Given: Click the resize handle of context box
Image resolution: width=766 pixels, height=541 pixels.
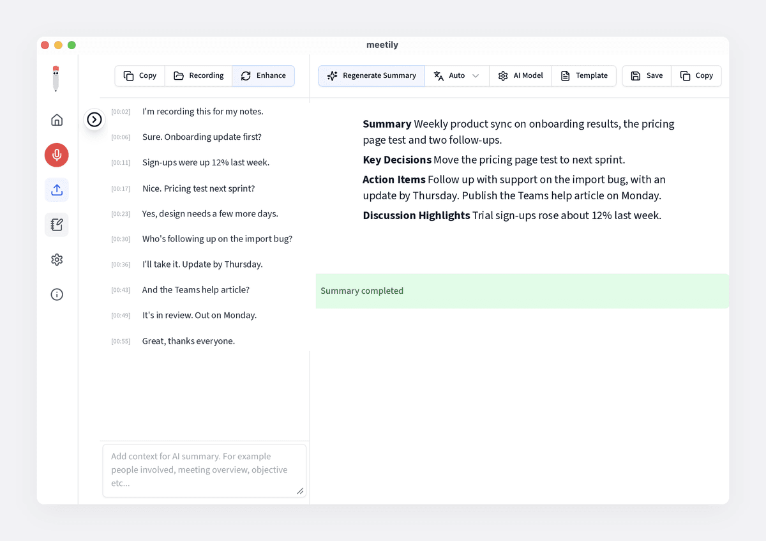Looking at the screenshot, I should pyautogui.click(x=300, y=491).
